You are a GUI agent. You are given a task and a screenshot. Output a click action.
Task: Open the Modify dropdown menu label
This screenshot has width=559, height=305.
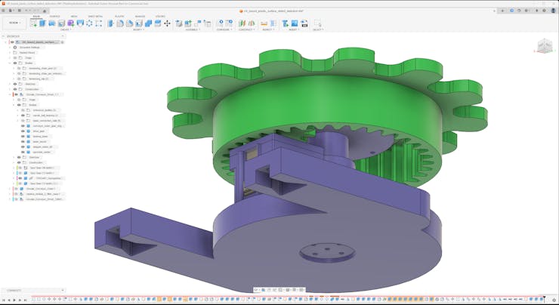(138, 29)
